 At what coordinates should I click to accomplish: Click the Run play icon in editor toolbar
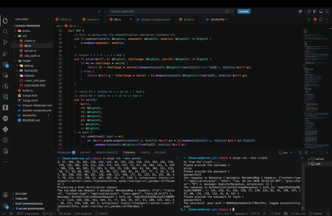tap(309, 19)
